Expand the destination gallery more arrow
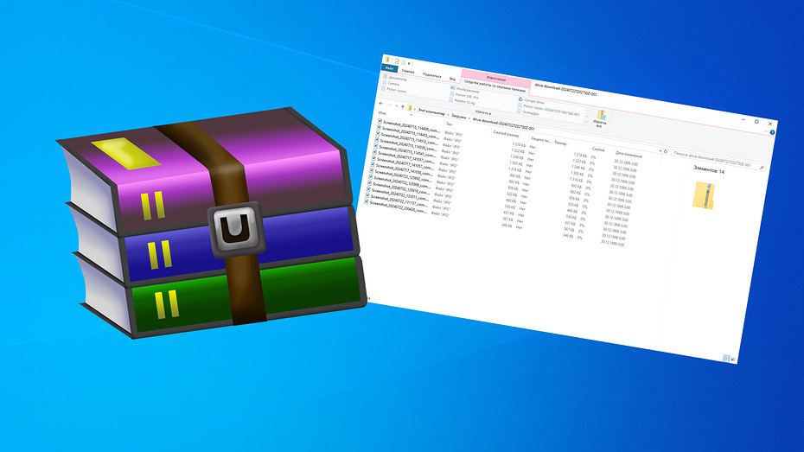 pos(586,122)
